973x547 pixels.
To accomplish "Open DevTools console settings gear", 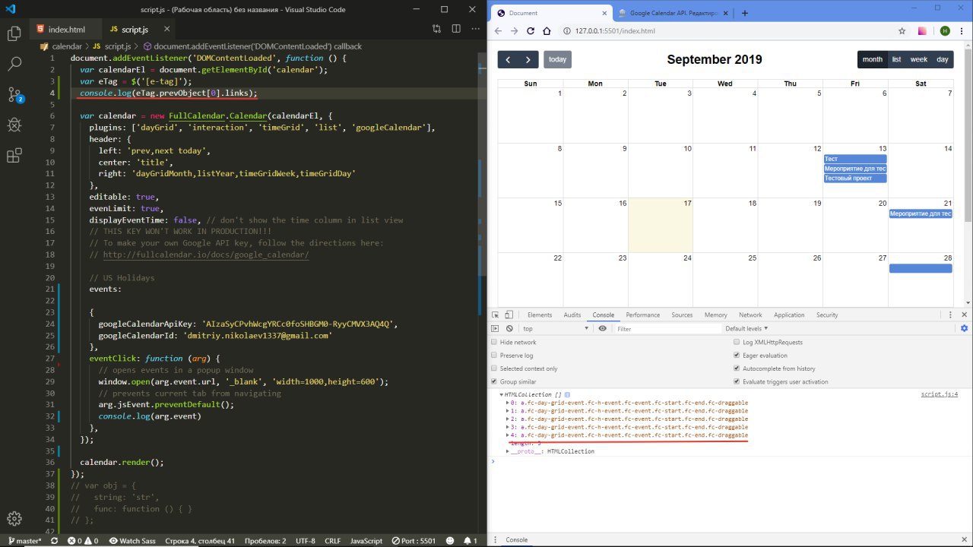I will [964, 328].
